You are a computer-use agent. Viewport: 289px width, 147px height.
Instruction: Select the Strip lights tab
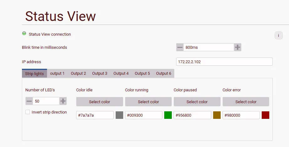coord(34,73)
